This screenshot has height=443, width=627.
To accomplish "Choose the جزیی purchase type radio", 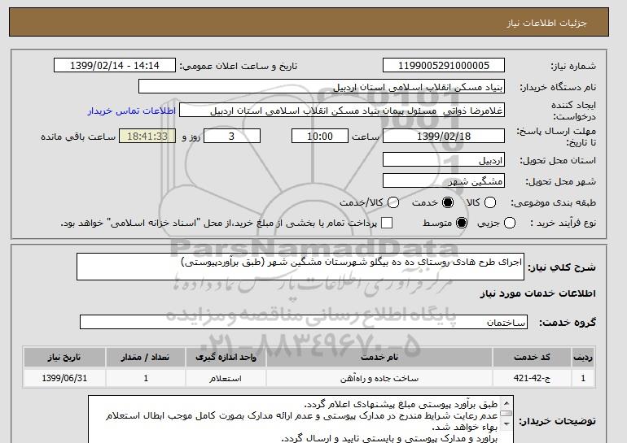I will [x=510, y=223].
